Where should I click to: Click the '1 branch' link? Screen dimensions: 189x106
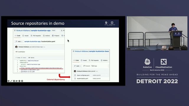[x=87, y=66]
